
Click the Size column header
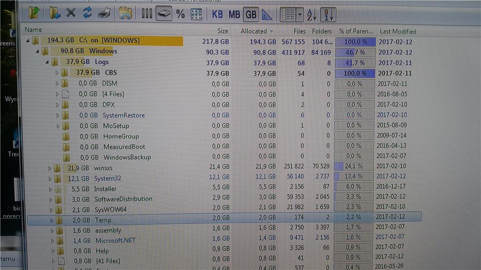[x=223, y=31]
